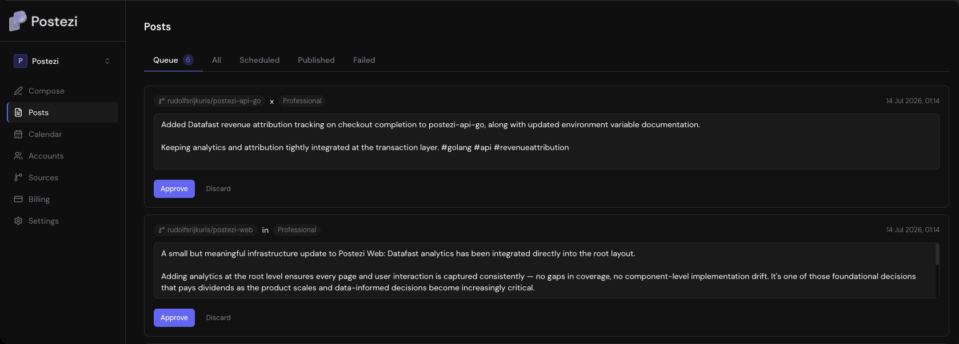Click the LinkedIn icon on second post
The image size is (959, 344).
265,230
